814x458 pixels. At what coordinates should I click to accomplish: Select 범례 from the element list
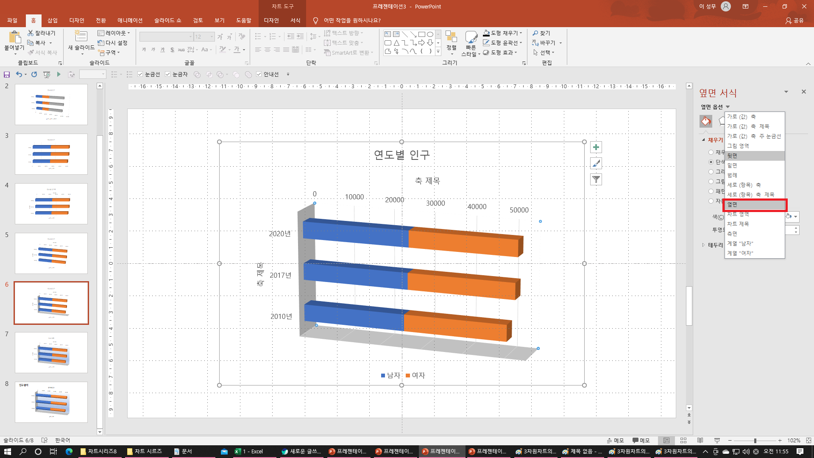click(x=732, y=175)
